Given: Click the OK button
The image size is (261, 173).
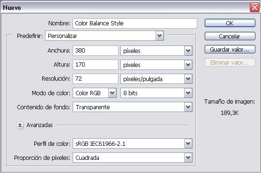Looking at the screenshot, I should 230,23.
